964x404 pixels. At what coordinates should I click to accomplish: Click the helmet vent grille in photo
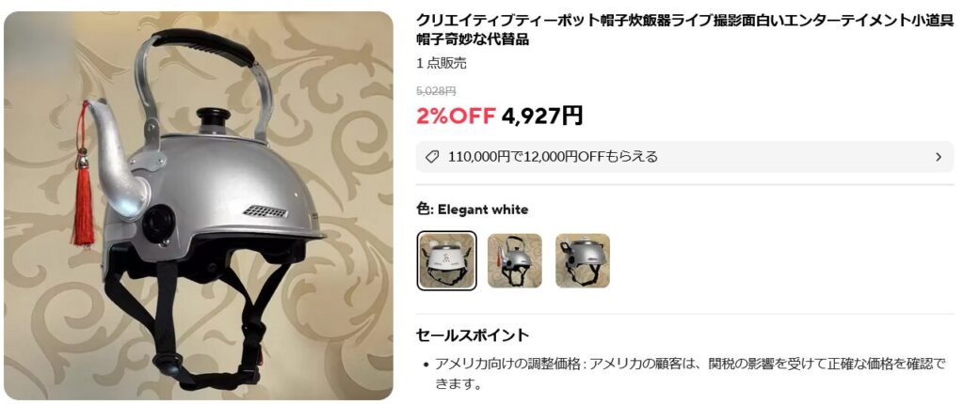[265, 211]
